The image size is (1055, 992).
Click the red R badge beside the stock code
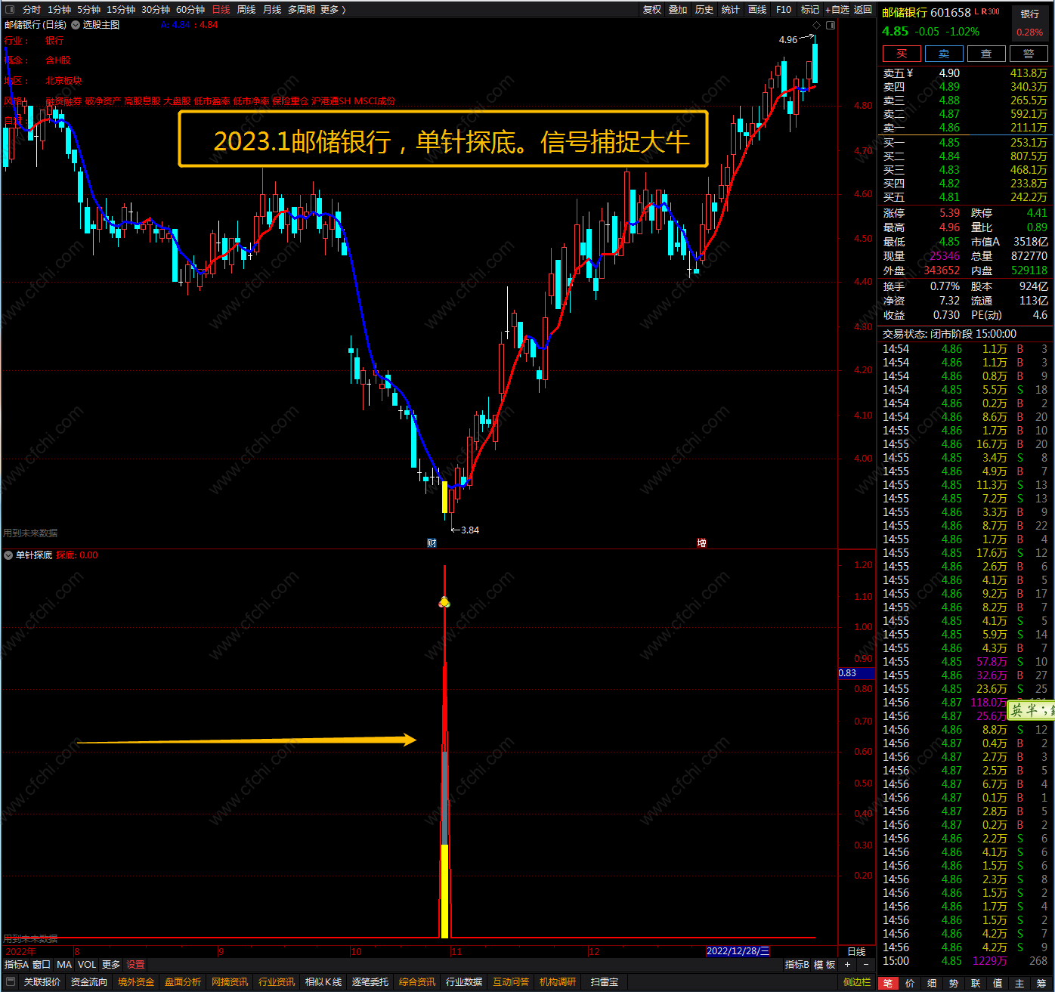pos(983,12)
